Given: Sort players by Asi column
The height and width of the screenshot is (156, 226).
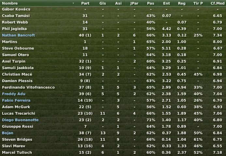Looking at the screenshot, I should [118, 3].
